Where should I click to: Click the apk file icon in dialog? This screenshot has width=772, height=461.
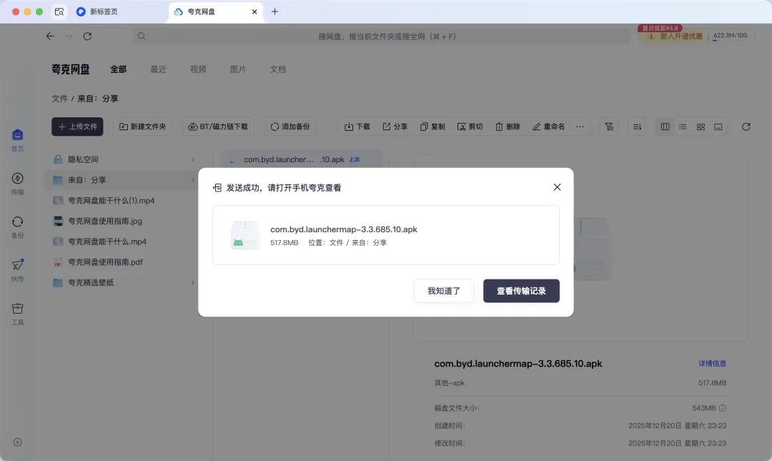(x=245, y=235)
